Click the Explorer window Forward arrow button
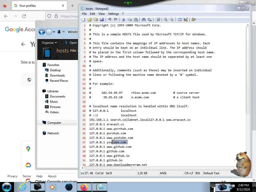The image size is (256, 192). click(x=49, y=32)
